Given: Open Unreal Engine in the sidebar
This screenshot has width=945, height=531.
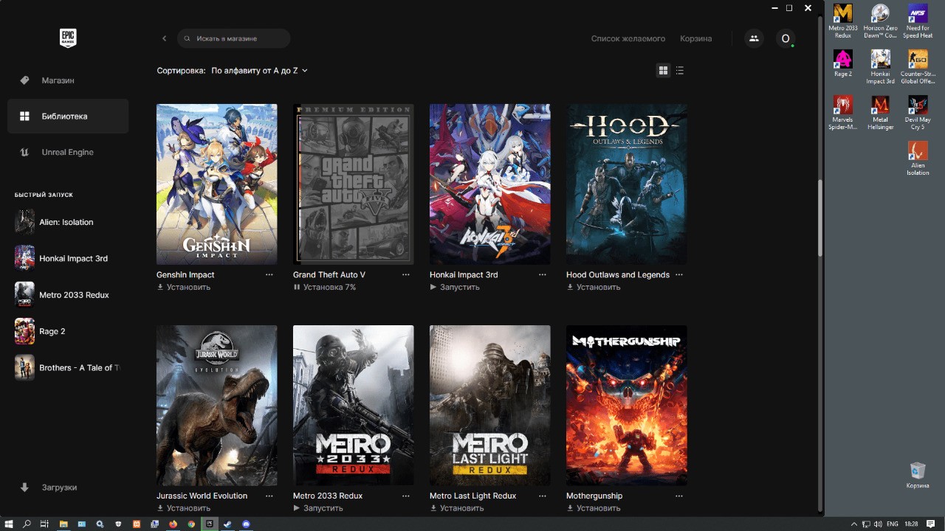Looking at the screenshot, I should [68, 153].
